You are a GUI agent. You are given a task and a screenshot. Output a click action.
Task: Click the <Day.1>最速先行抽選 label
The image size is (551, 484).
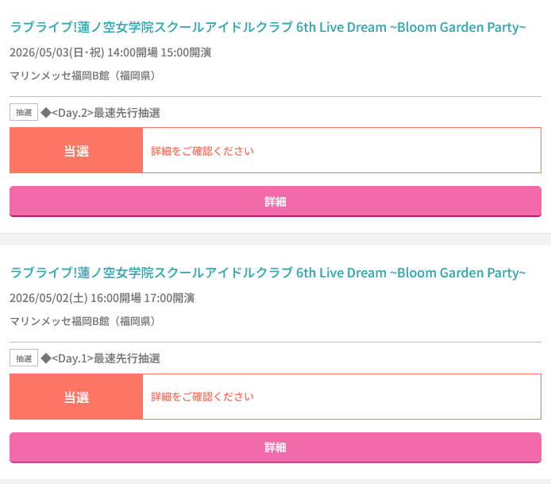pos(106,358)
